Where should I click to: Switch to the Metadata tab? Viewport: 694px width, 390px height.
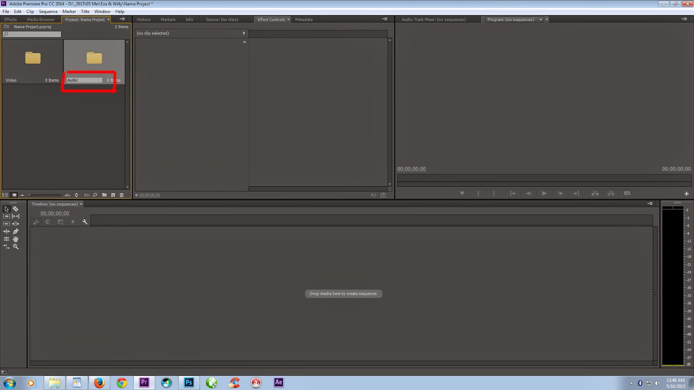(304, 19)
